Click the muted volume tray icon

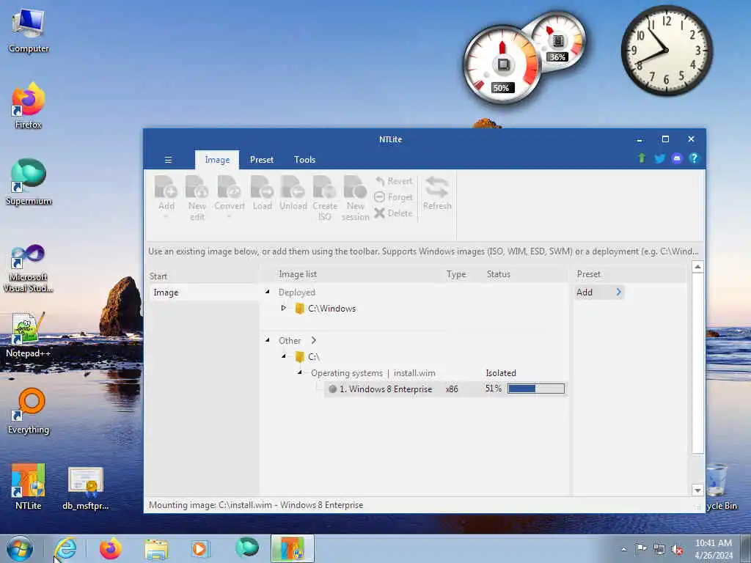(677, 549)
